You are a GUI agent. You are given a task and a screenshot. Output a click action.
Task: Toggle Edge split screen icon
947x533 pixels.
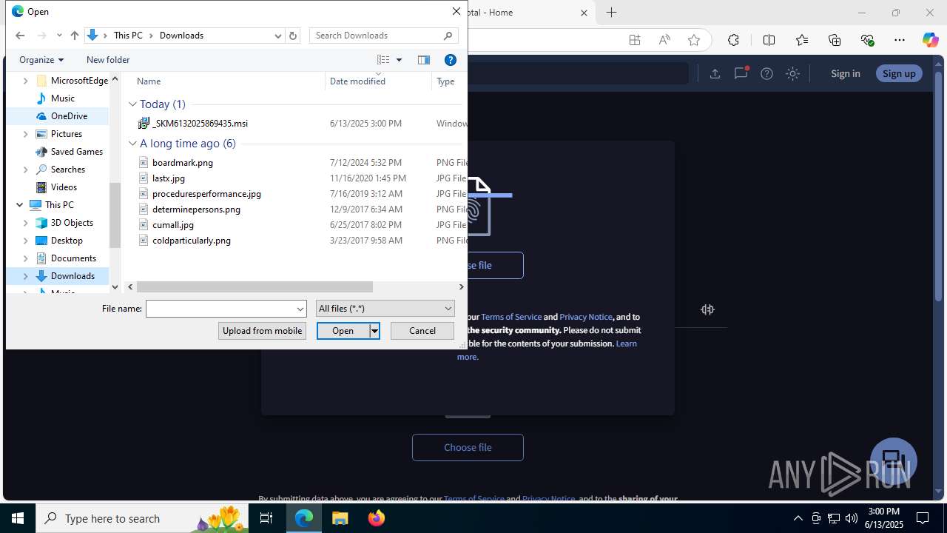pyautogui.click(x=769, y=40)
